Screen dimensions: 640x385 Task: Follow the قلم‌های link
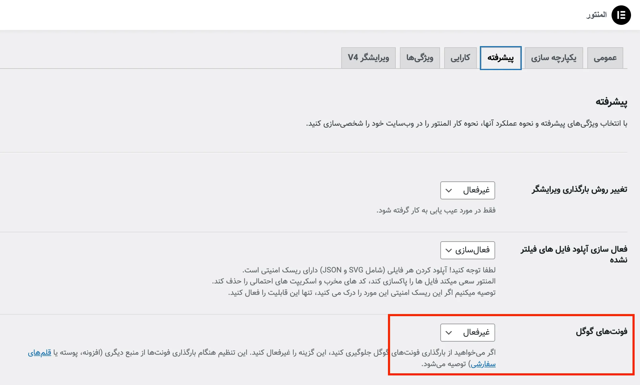pos(40,353)
